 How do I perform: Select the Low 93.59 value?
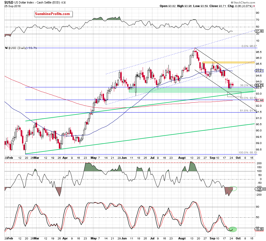[x=200, y=6]
